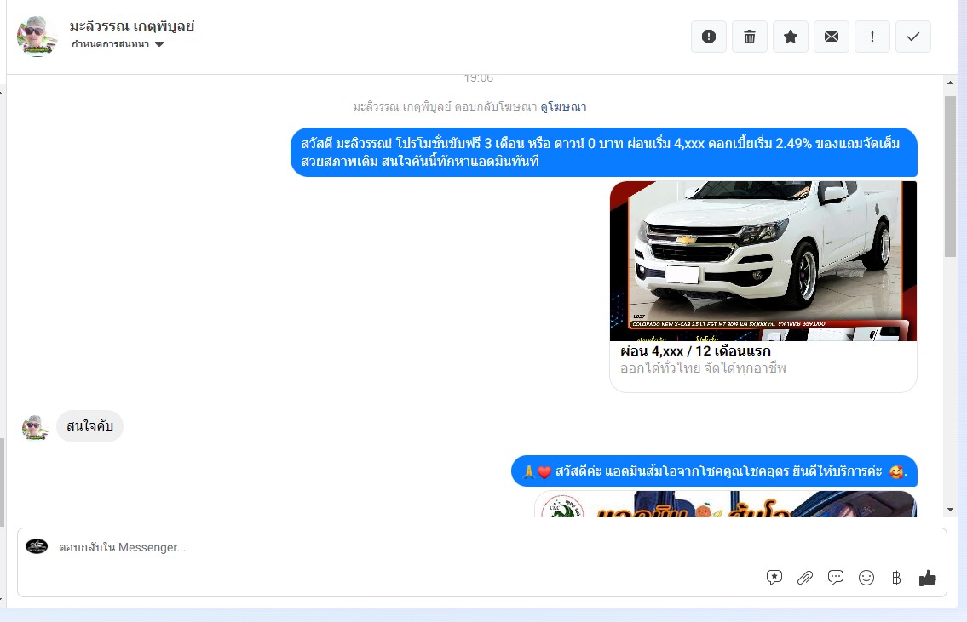
Task: Star this conversation for follow-up
Action: 791,37
